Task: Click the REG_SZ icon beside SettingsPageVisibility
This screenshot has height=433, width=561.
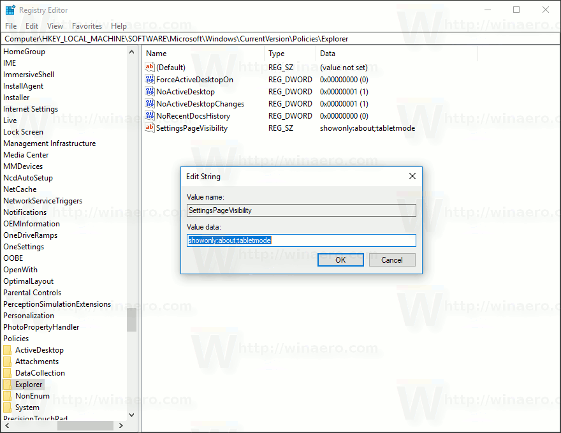Action: pos(150,128)
